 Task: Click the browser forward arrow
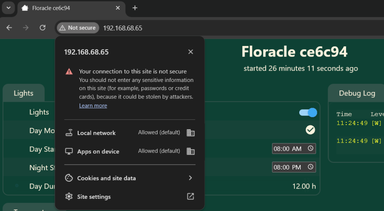click(26, 28)
